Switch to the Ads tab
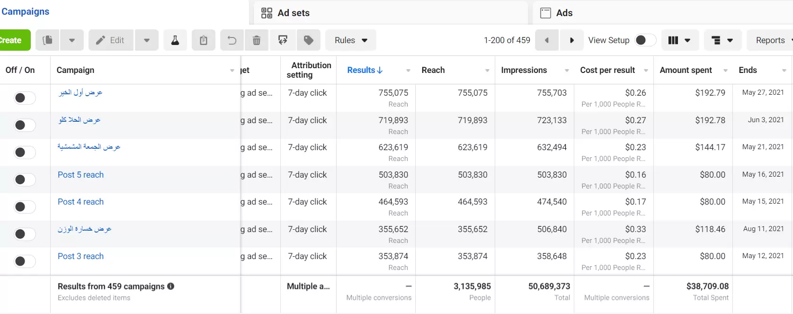The image size is (793, 314). [564, 13]
